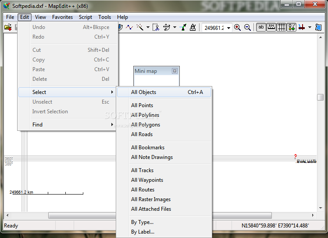The image size is (328, 238).
Task: Choose All Polygons
Action: tap(164, 125)
